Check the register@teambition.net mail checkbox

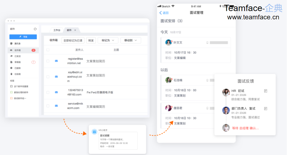click(x=48, y=61)
